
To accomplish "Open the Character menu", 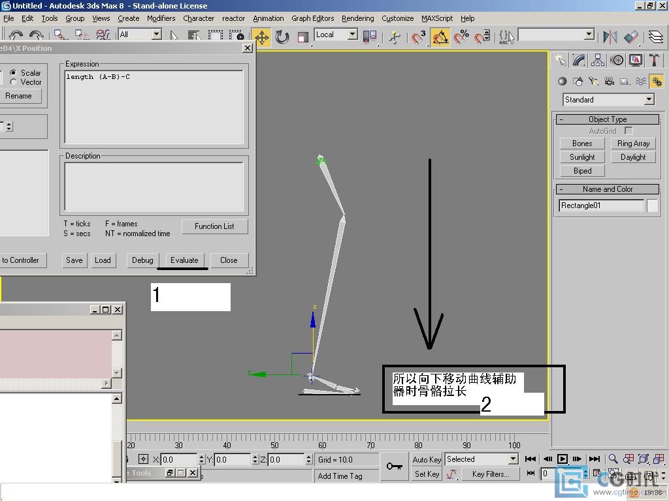I will tap(199, 18).
